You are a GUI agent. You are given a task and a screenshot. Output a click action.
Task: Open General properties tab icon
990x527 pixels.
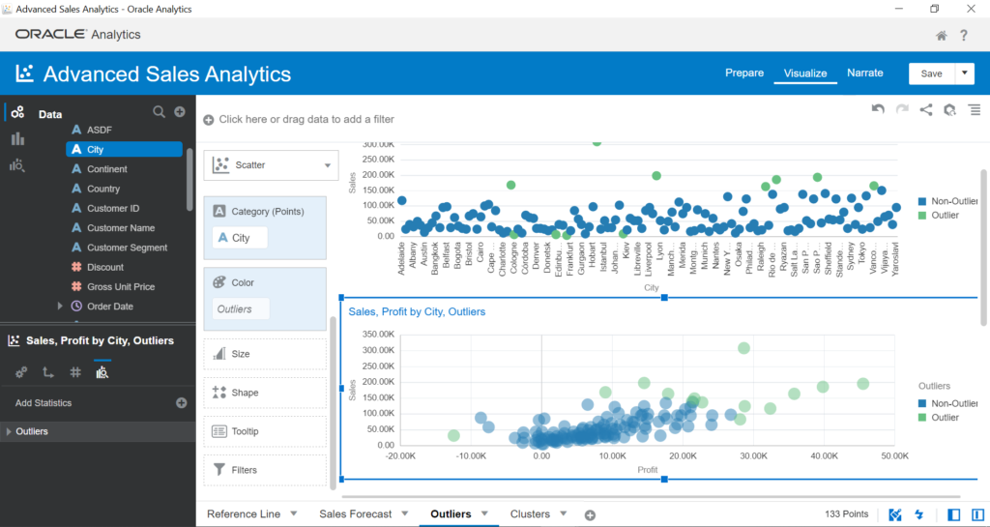pyautogui.click(x=21, y=372)
